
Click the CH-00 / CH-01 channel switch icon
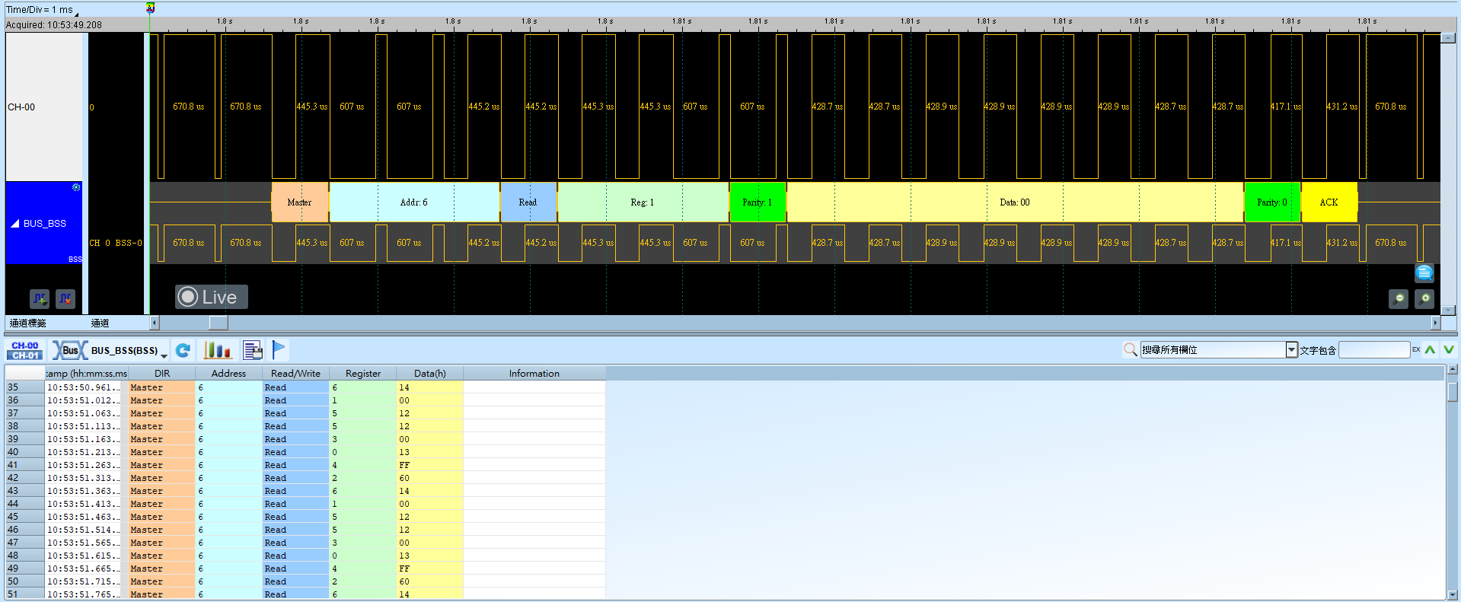click(25, 350)
